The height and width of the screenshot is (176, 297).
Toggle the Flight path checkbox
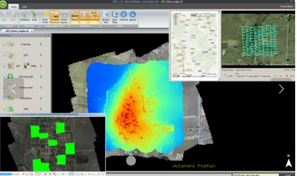coord(237,76)
